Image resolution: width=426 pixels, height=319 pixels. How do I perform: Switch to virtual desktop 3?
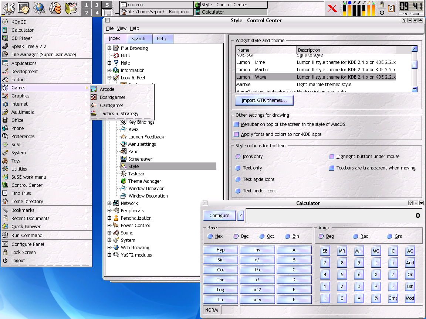point(97,5)
